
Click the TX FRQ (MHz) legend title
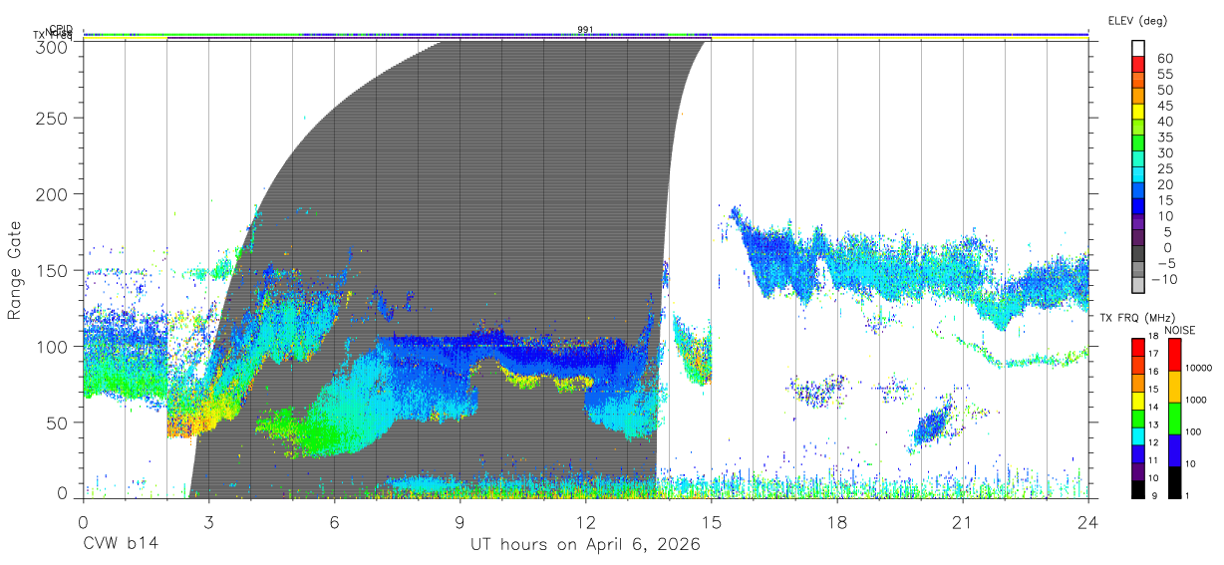1136,318
